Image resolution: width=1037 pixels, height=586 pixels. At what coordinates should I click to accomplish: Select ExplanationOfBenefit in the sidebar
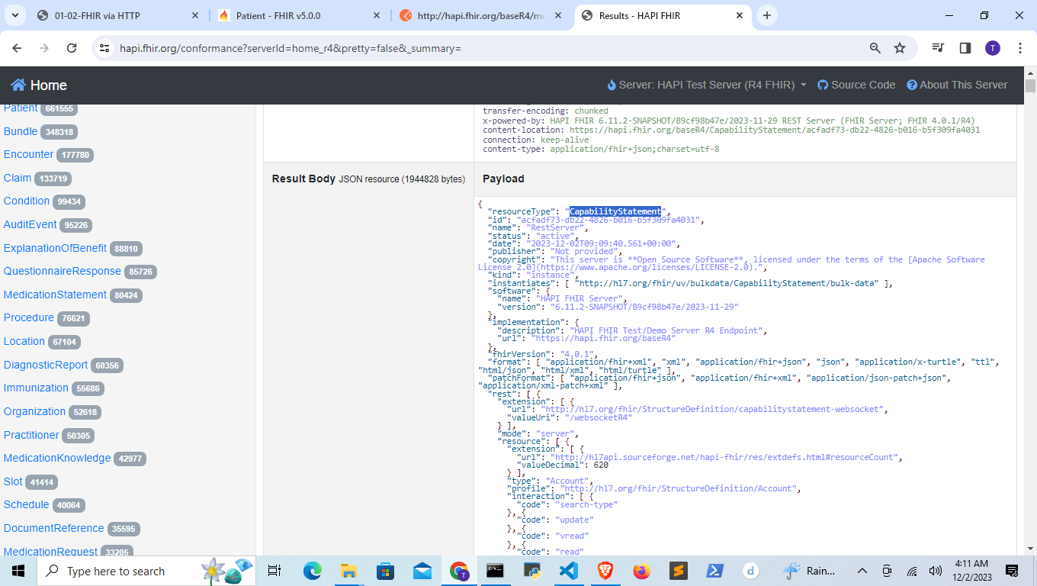click(x=55, y=248)
